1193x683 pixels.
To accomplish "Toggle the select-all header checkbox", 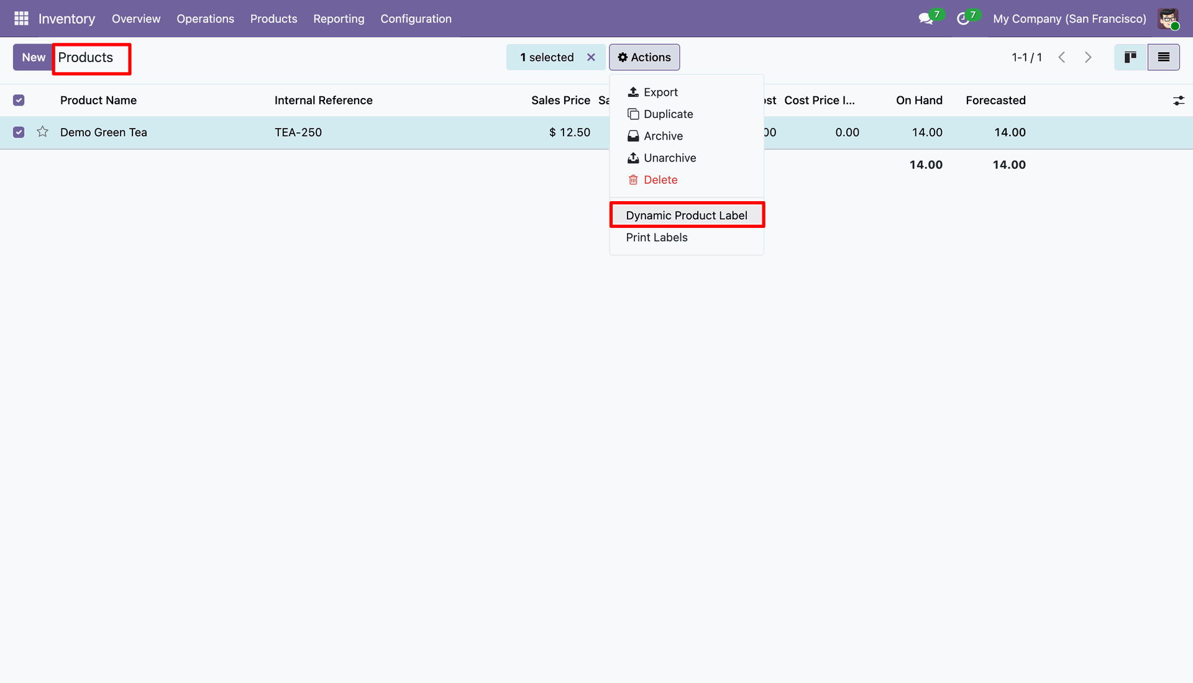I will [19, 100].
